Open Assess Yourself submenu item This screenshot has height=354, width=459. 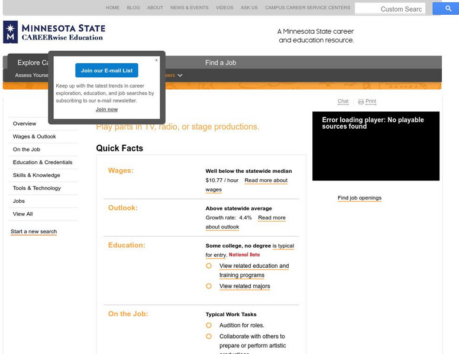coord(31,76)
